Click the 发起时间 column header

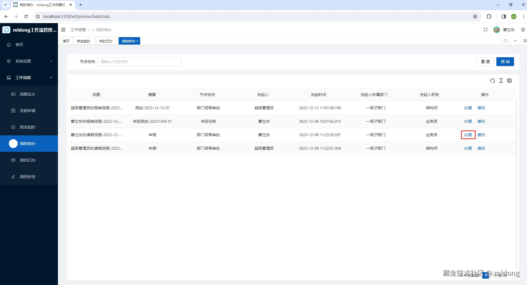pos(318,95)
